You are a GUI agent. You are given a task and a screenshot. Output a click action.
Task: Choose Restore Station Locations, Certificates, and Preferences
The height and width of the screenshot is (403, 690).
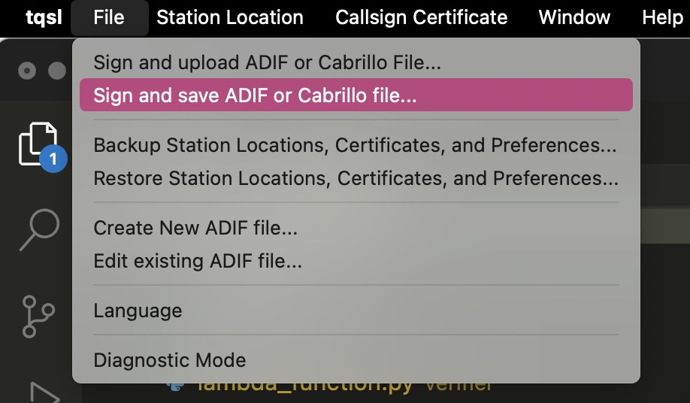click(x=356, y=178)
